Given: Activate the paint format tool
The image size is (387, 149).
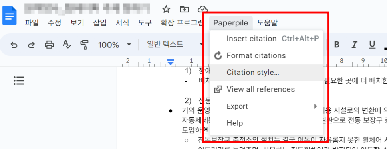Looking at the screenshot, I should coord(85,45).
